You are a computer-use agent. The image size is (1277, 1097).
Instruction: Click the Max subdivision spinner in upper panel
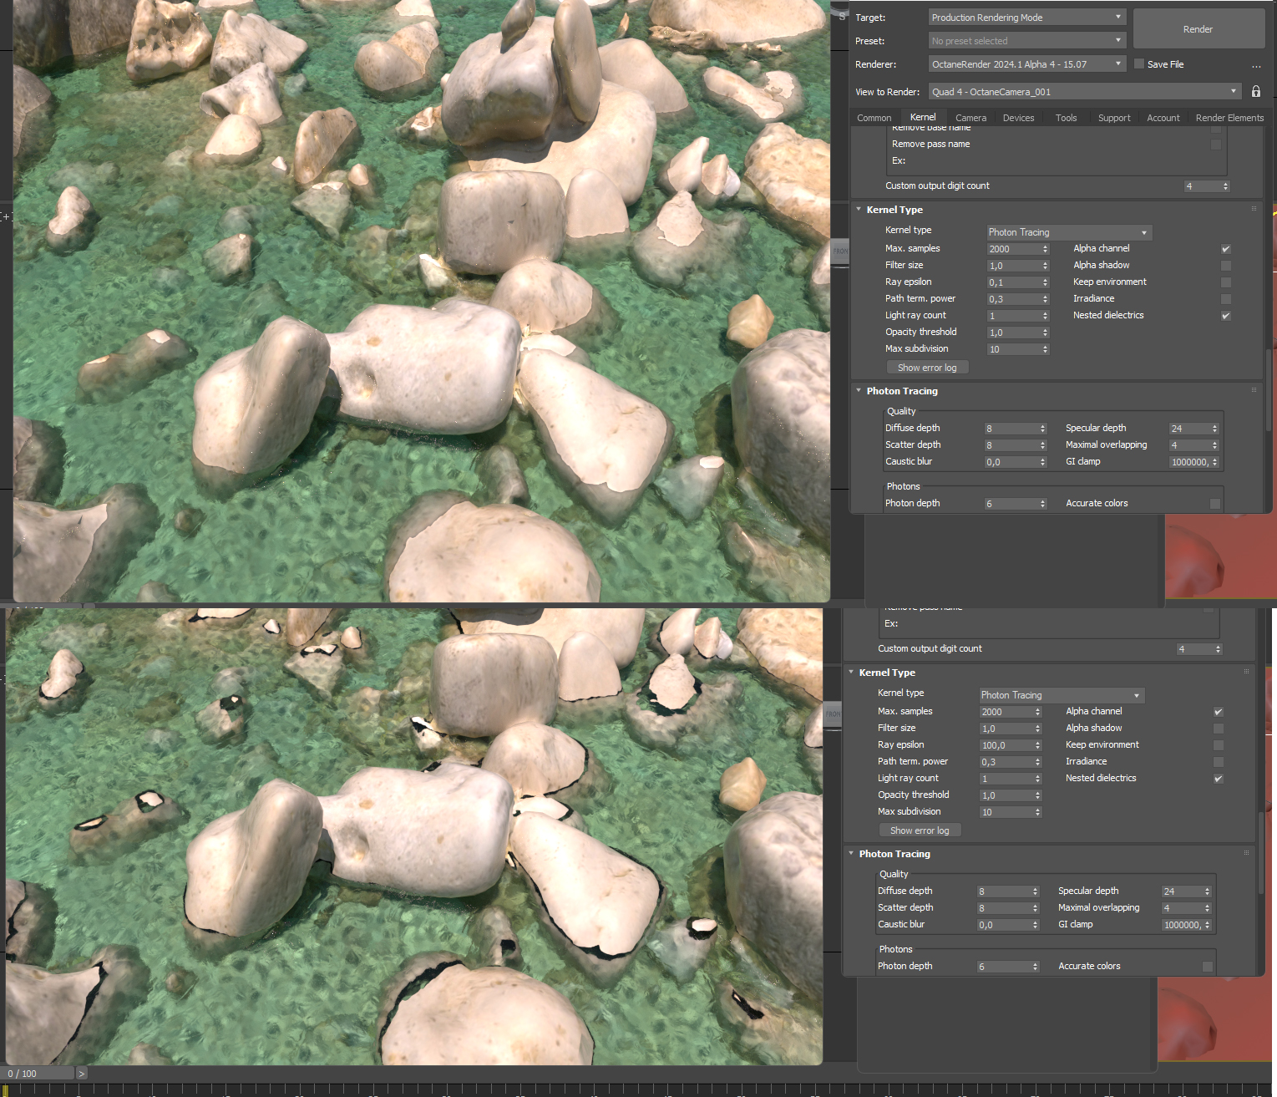click(x=1045, y=349)
